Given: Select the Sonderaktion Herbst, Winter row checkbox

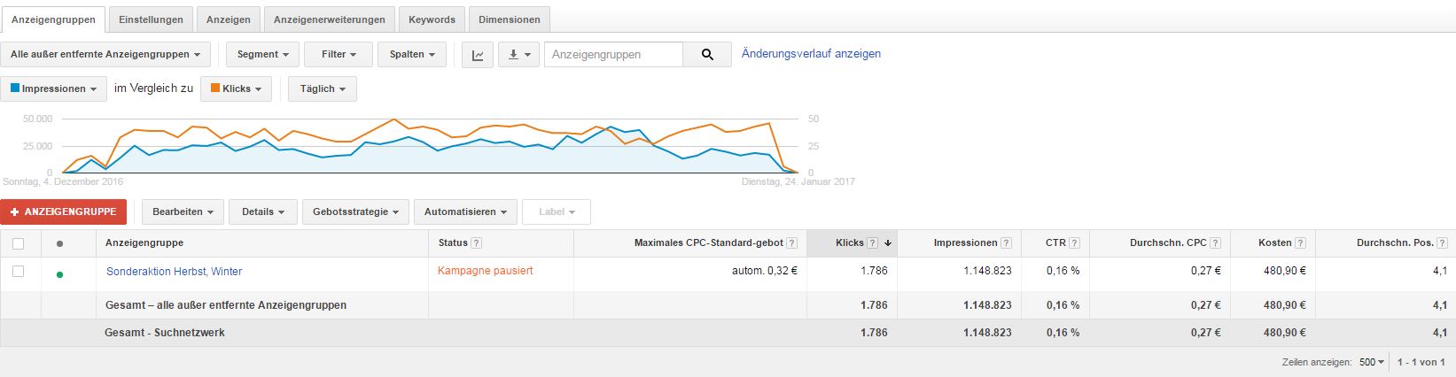Looking at the screenshot, I should 19,272.
